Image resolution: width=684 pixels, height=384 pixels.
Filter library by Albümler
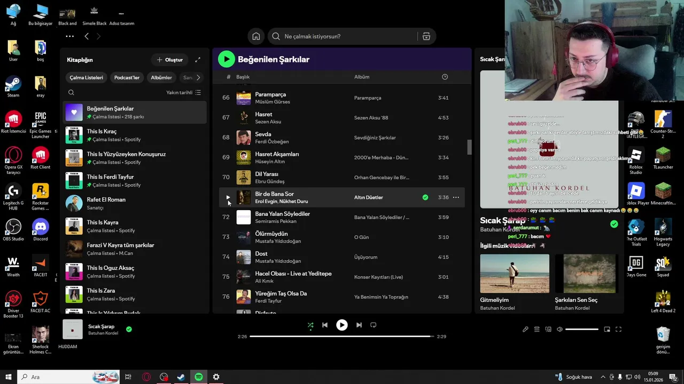click(x=161, y=77)
